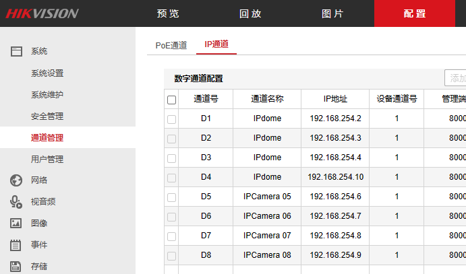Screen dimensions: 466x274
Task: Tick the checkbox for channel D8
Action: (x=171, y=256)
